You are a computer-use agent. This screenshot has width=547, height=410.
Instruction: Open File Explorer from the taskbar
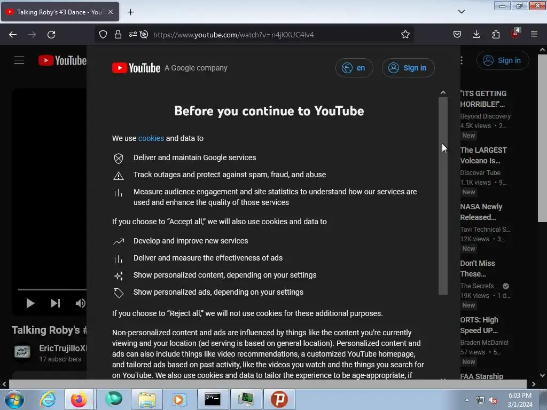click(147, 399)
